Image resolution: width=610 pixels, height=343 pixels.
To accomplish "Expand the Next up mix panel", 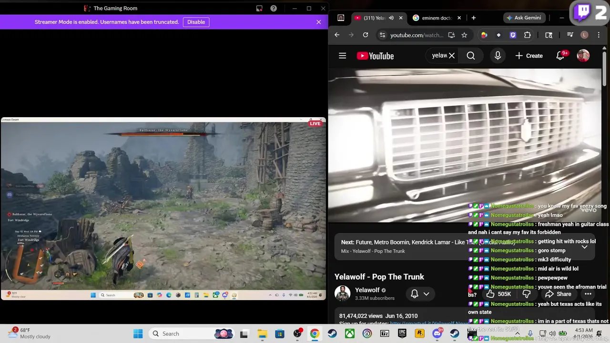I will click(584, 247).
